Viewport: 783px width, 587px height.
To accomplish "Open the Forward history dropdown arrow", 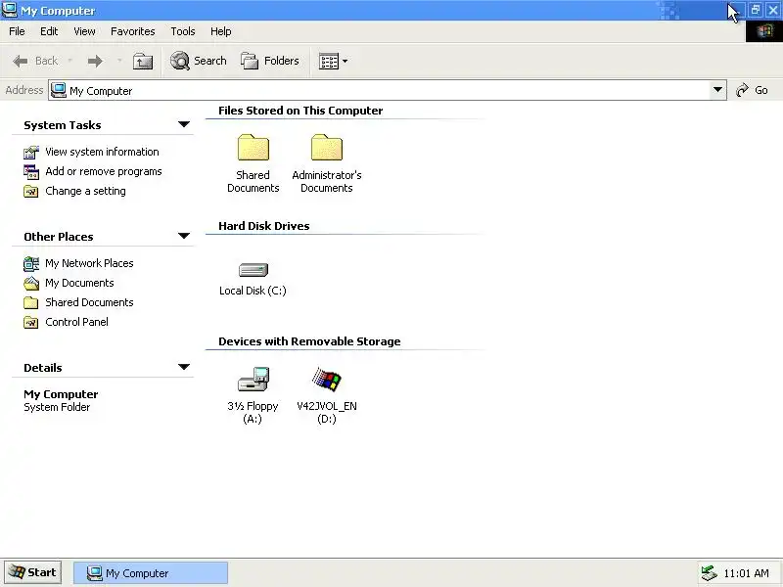I will (x=119, y=61).
